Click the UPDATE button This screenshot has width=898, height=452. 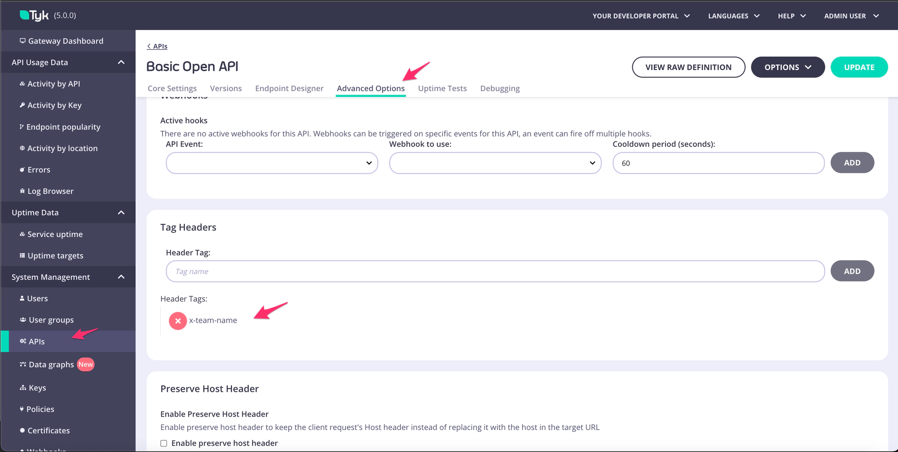click(x=859, y=67)
